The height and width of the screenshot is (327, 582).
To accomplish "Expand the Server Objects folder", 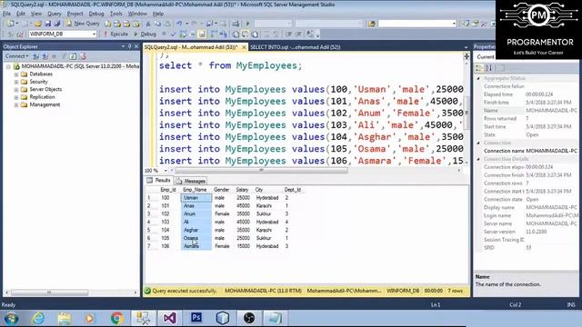I will pyautogui.click(x=16, y=89).
